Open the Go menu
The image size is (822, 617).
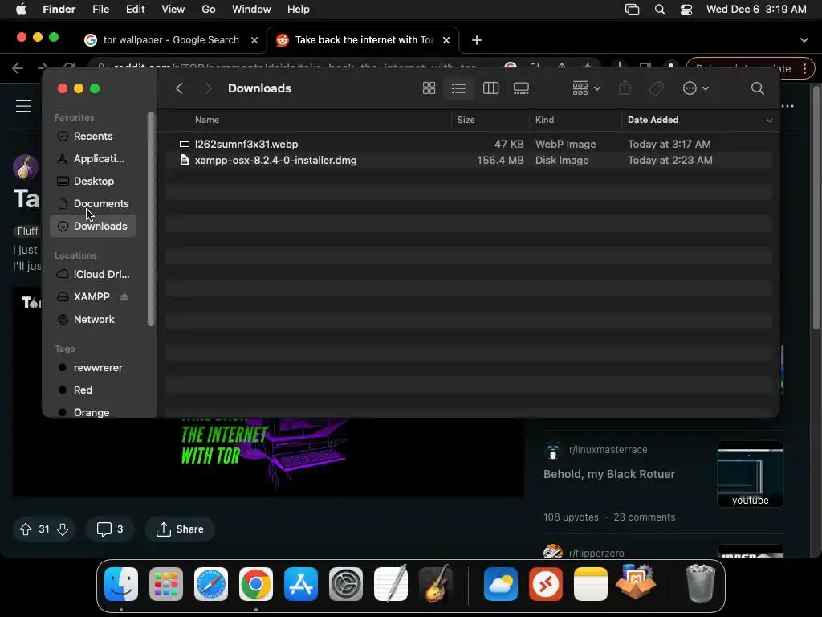pos(209,10)
